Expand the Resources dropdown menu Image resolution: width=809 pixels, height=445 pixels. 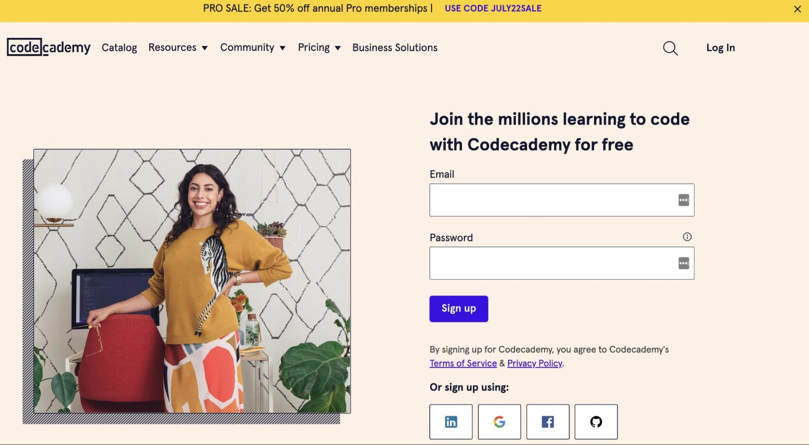(178, 48)
